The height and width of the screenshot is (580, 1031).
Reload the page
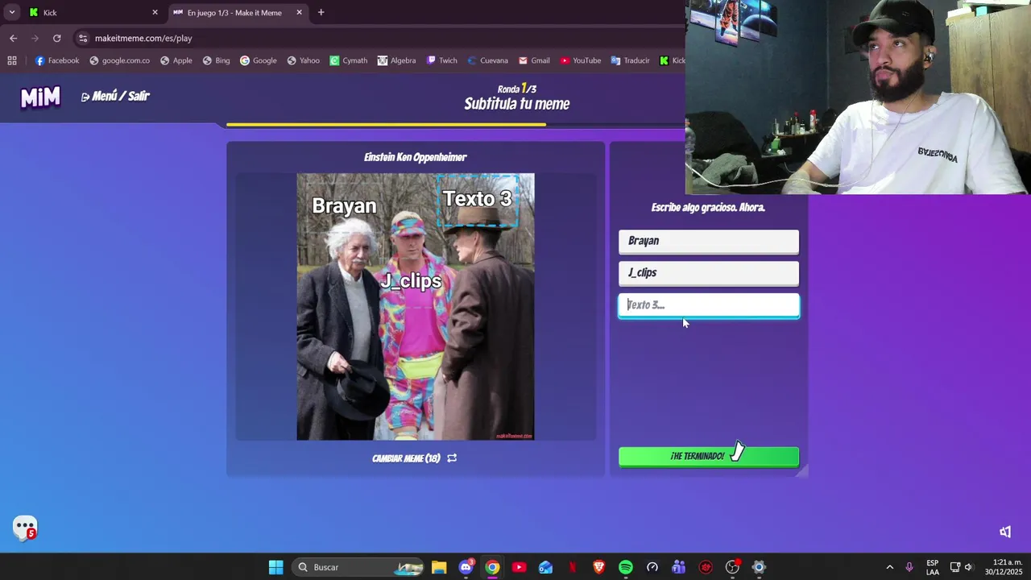[56, 38]
